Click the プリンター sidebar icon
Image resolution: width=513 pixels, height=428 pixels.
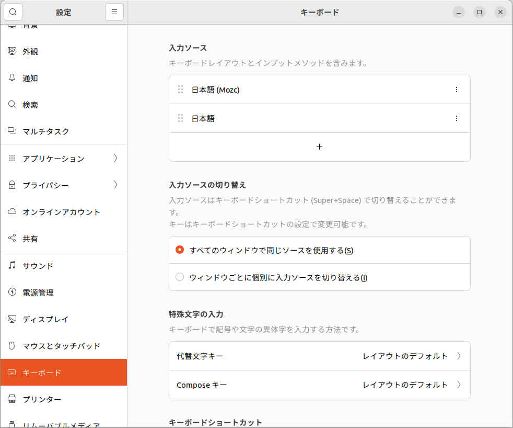tap(12, 399)
